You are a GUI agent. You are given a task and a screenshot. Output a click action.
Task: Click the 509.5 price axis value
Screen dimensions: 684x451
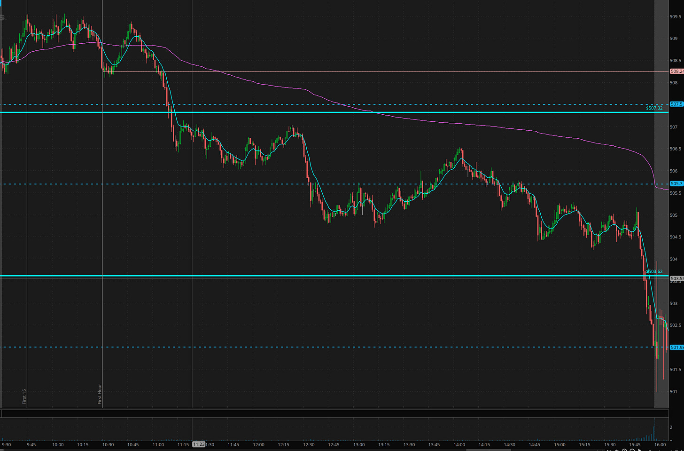[675, 17]
